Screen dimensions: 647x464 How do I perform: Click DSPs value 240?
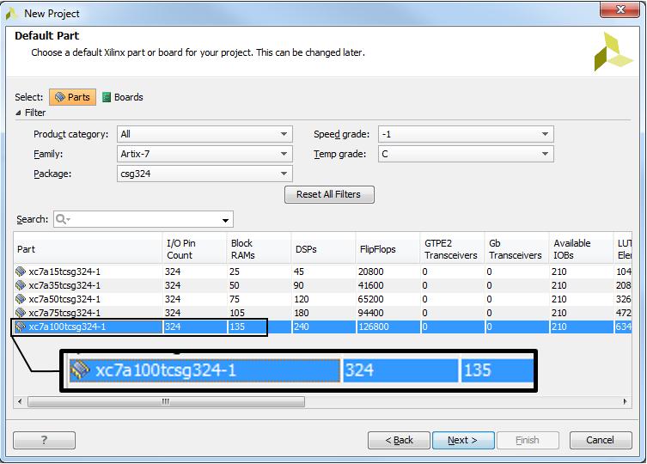click(302, 327)
